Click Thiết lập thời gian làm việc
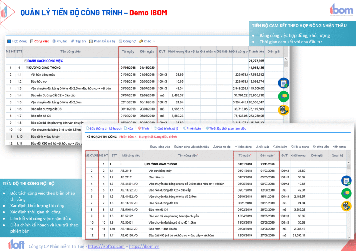The width and height of the screenshot is (356, 251). [208, 129]
